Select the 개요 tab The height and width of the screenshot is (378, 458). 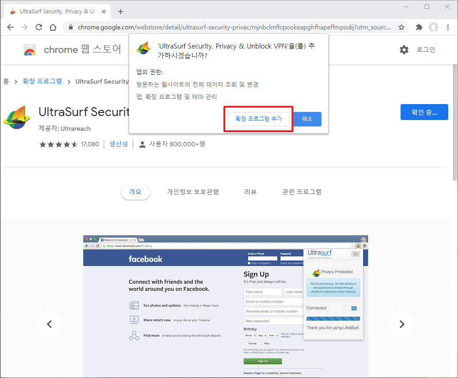pos(135,192)
